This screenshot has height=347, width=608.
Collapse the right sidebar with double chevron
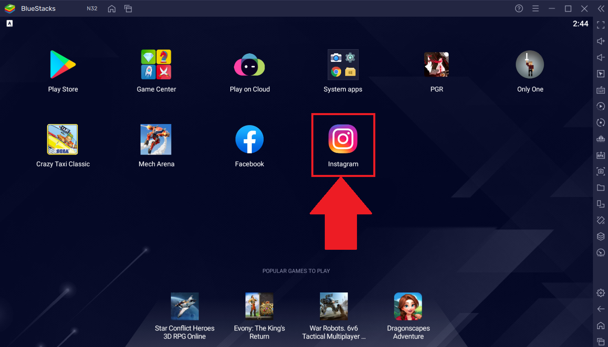click(601, 9)
